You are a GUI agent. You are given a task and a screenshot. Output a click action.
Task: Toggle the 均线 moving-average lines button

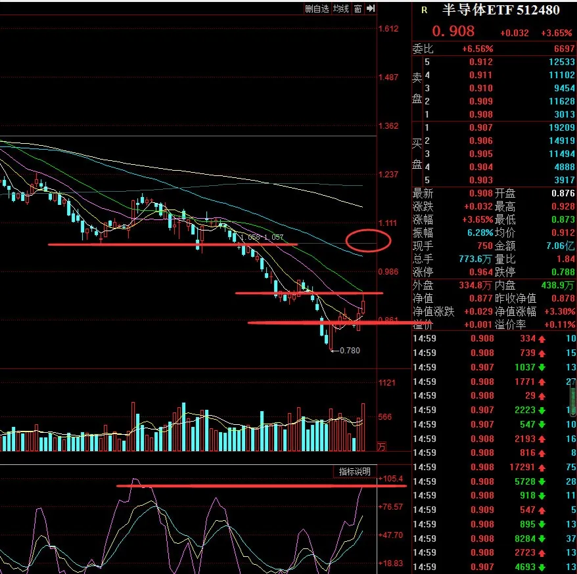tap(341, 9)
